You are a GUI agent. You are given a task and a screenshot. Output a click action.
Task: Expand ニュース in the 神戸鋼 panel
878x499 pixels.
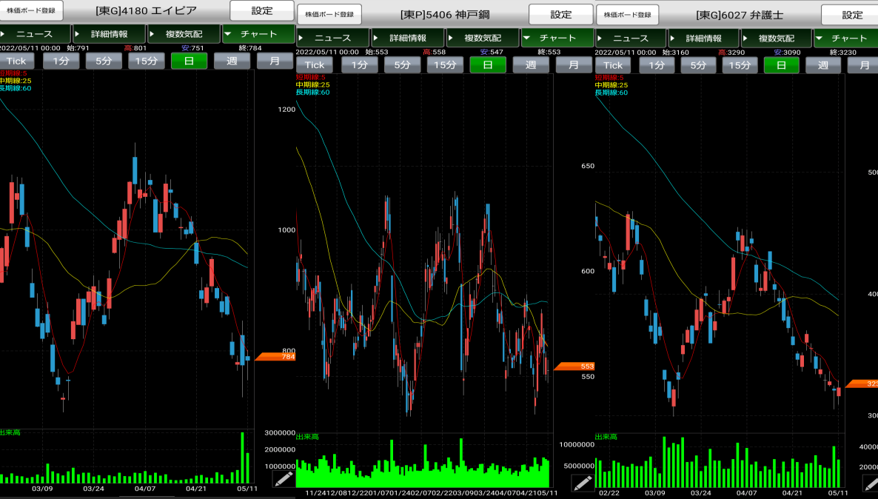[332, 38]
